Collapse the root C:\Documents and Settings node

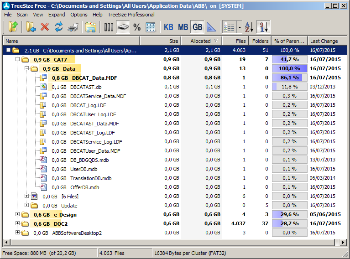point(9,50)
